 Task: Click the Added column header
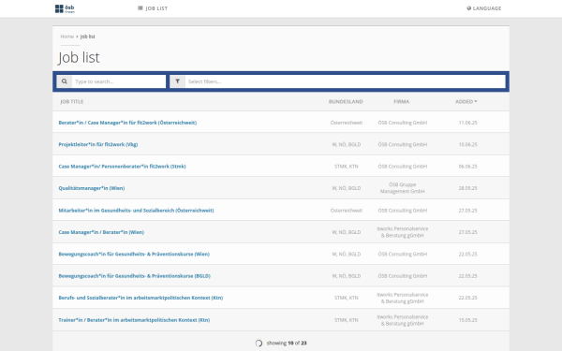point(466,102)
